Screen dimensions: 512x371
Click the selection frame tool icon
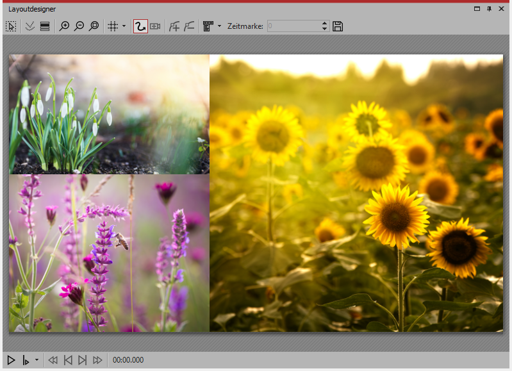pos(11,26)
